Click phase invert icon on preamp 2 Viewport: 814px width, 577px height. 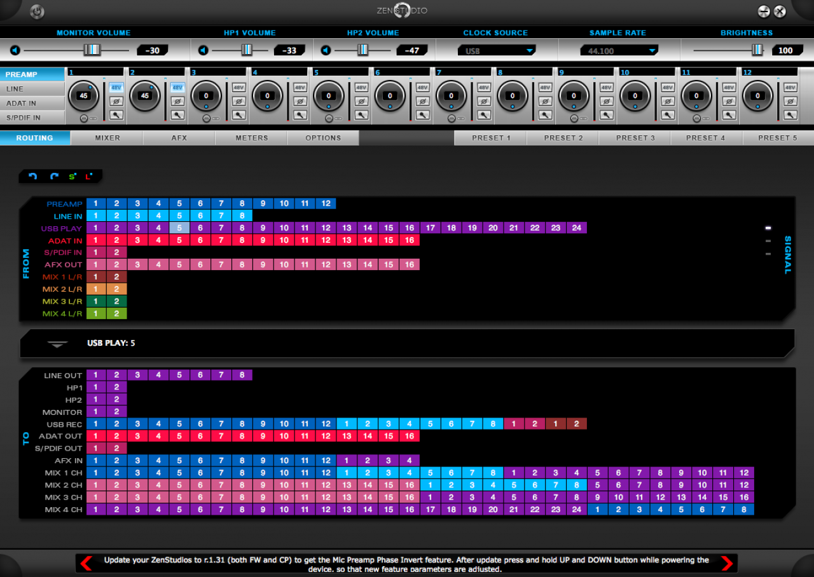177,101
